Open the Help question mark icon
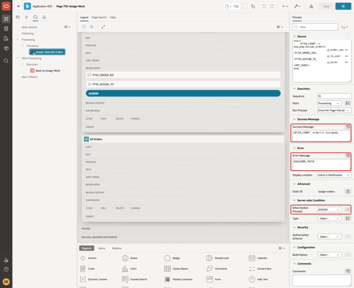This screenshot has width=354, height=288. [x=6, y=269]
